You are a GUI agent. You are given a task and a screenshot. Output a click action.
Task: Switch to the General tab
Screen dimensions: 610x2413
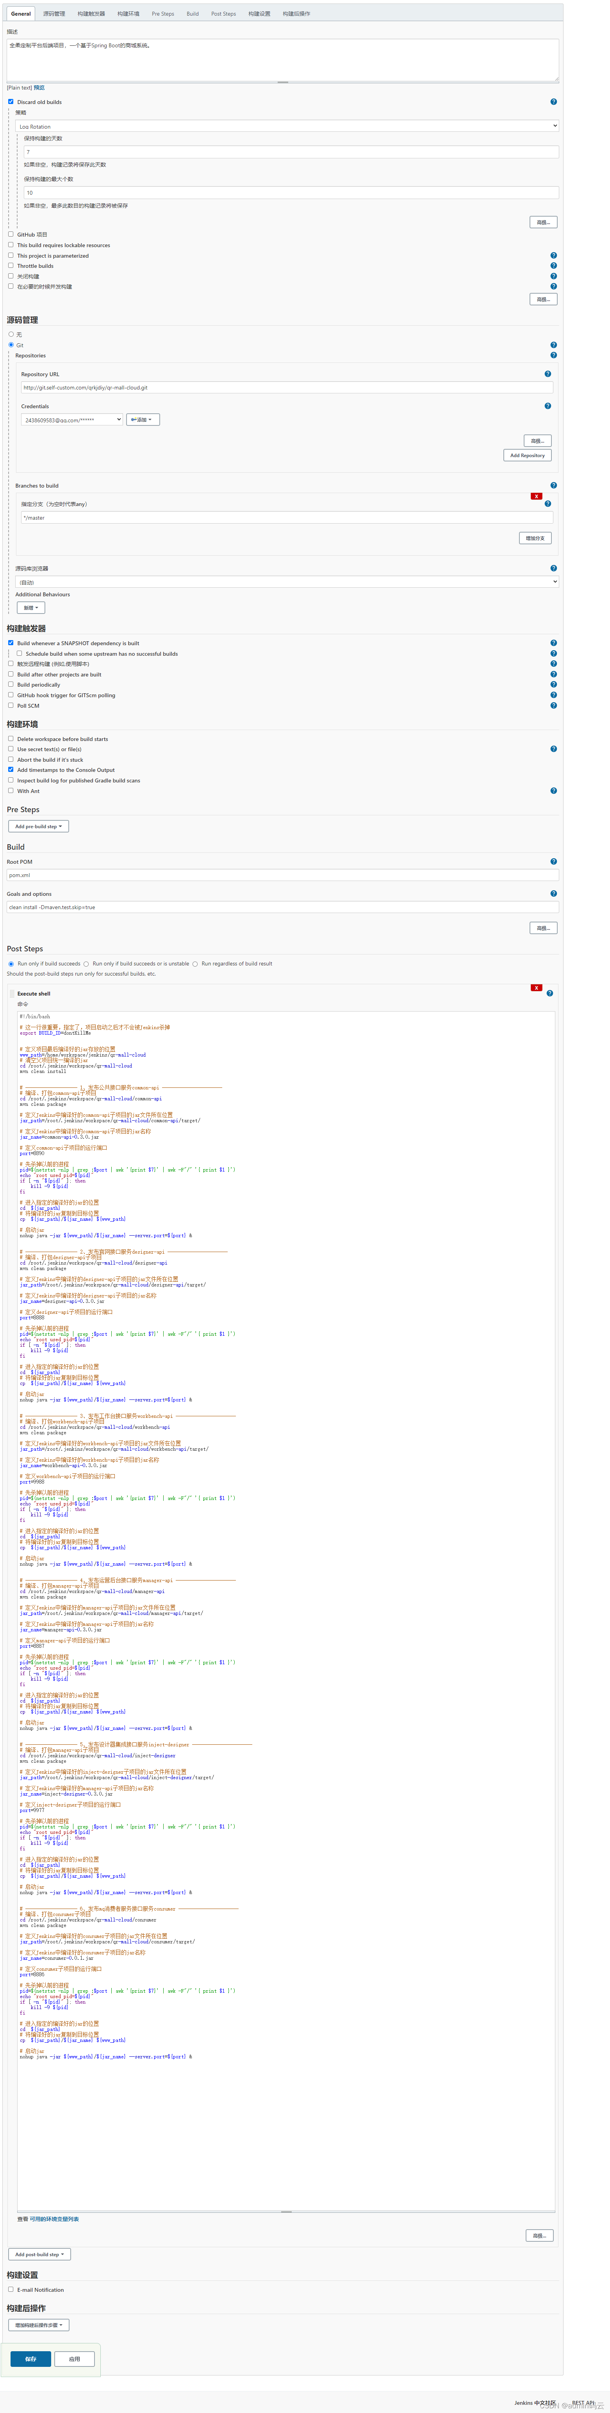21,14
